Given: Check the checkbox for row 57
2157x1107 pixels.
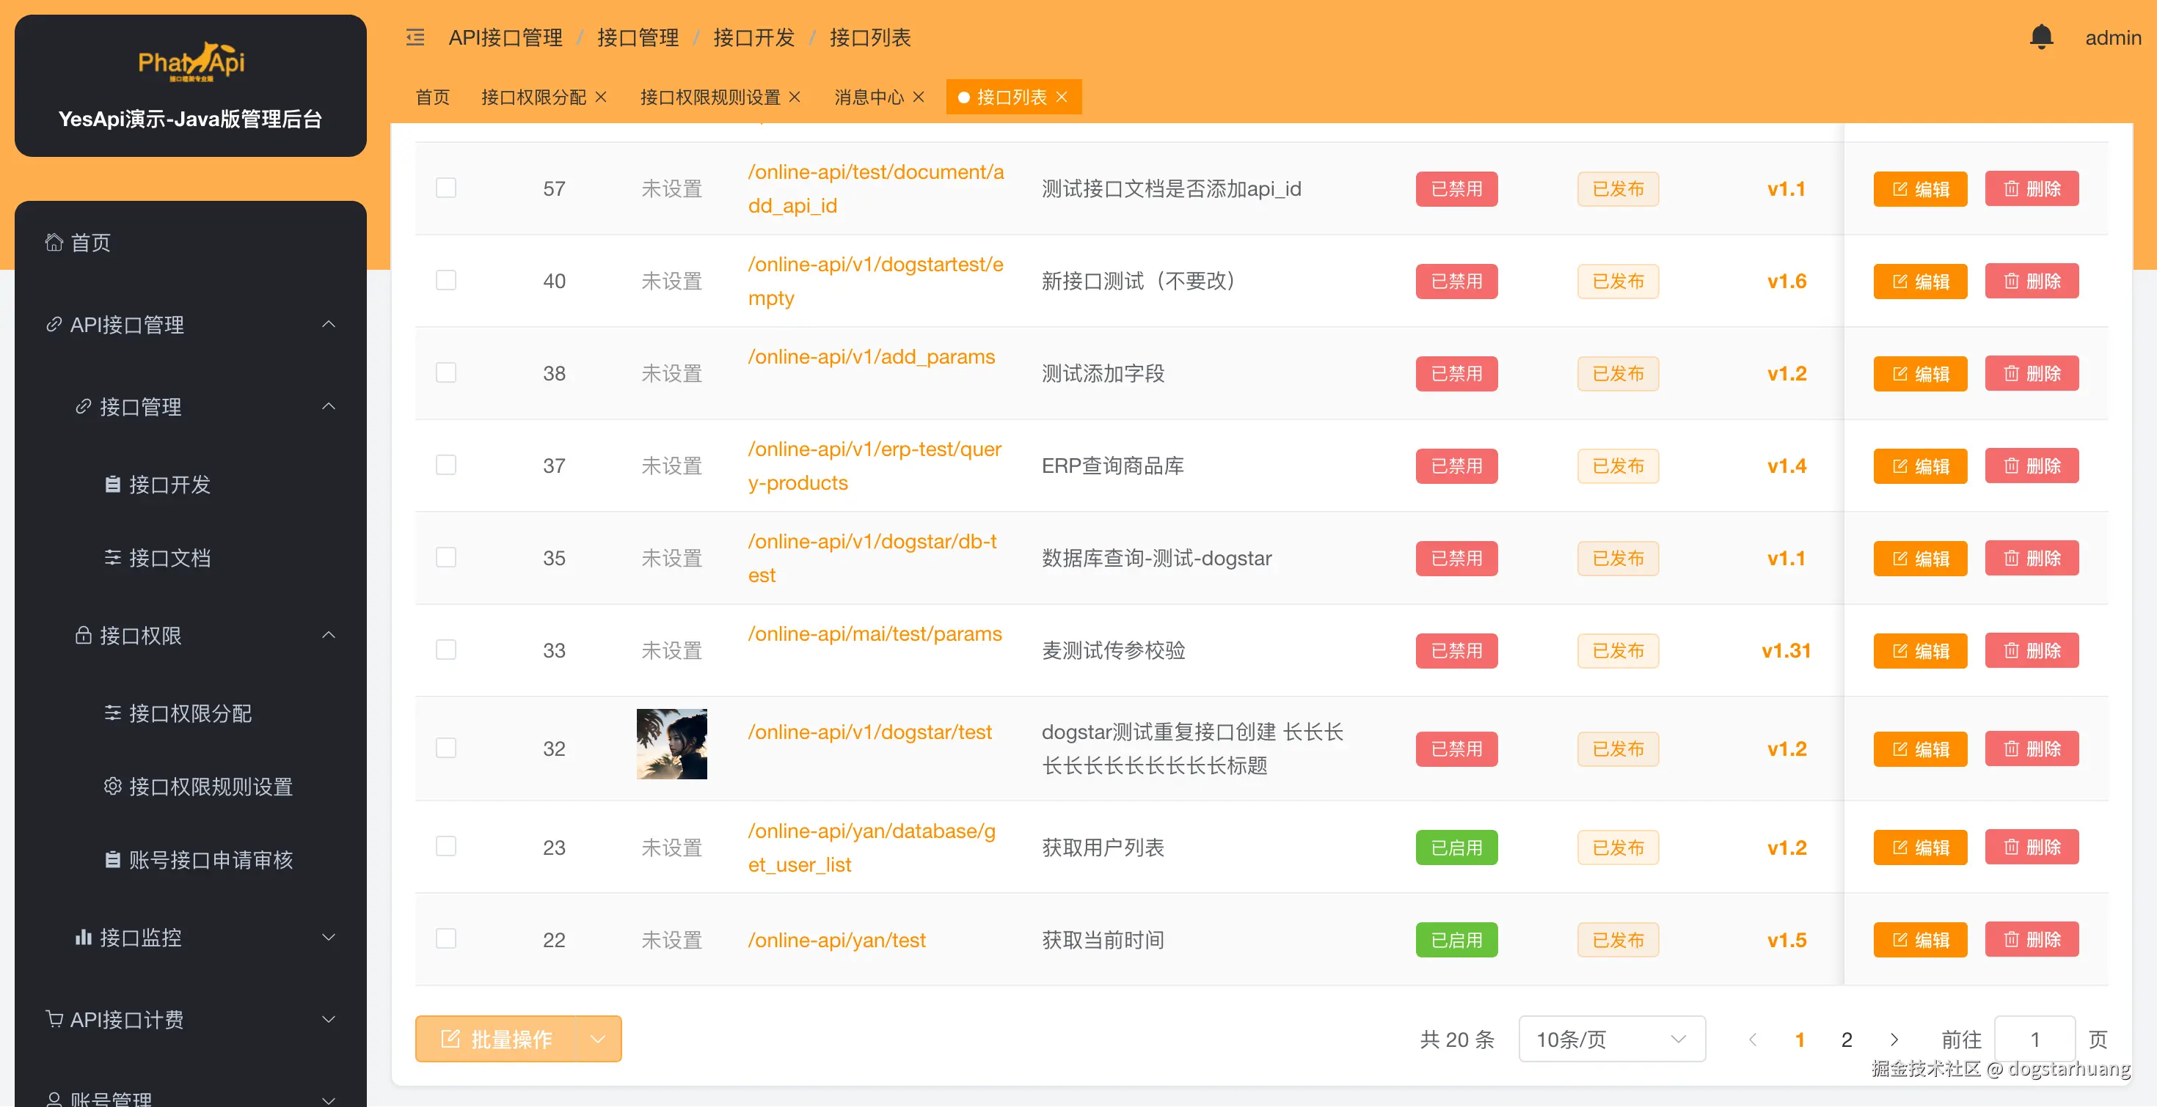Looking at the screenshot, I should 446,188.
